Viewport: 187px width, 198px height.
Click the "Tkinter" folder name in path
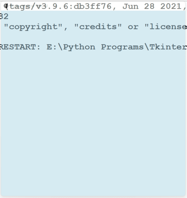(x=168, y=47)
